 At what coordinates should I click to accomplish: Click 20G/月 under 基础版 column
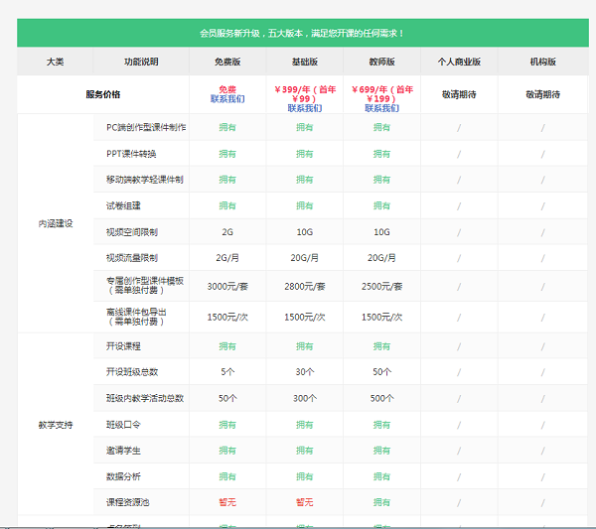305,258
